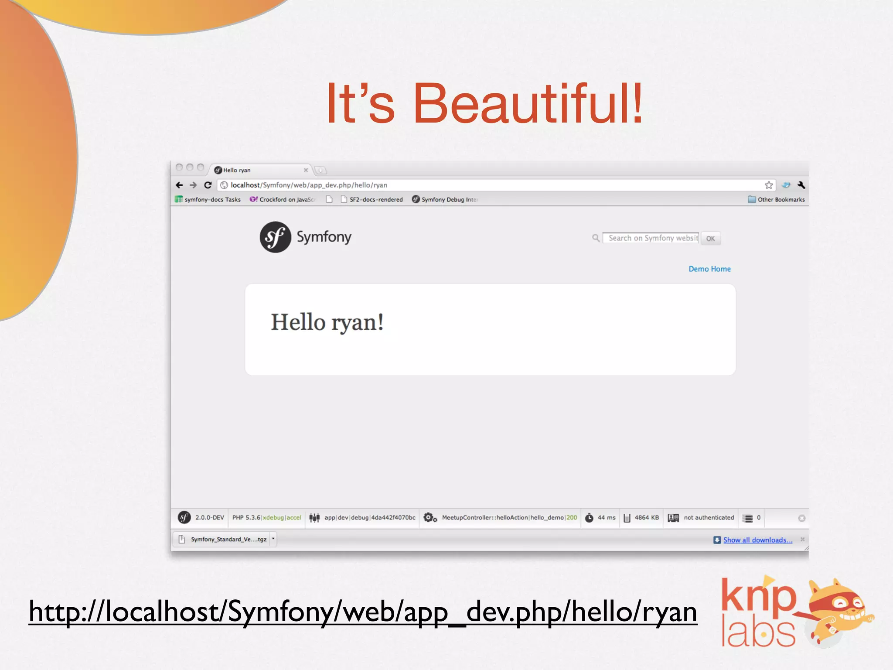Open a new browser tab
This screenshot has height=670, width=893.
pyautogui.click(x=320, y=170)
